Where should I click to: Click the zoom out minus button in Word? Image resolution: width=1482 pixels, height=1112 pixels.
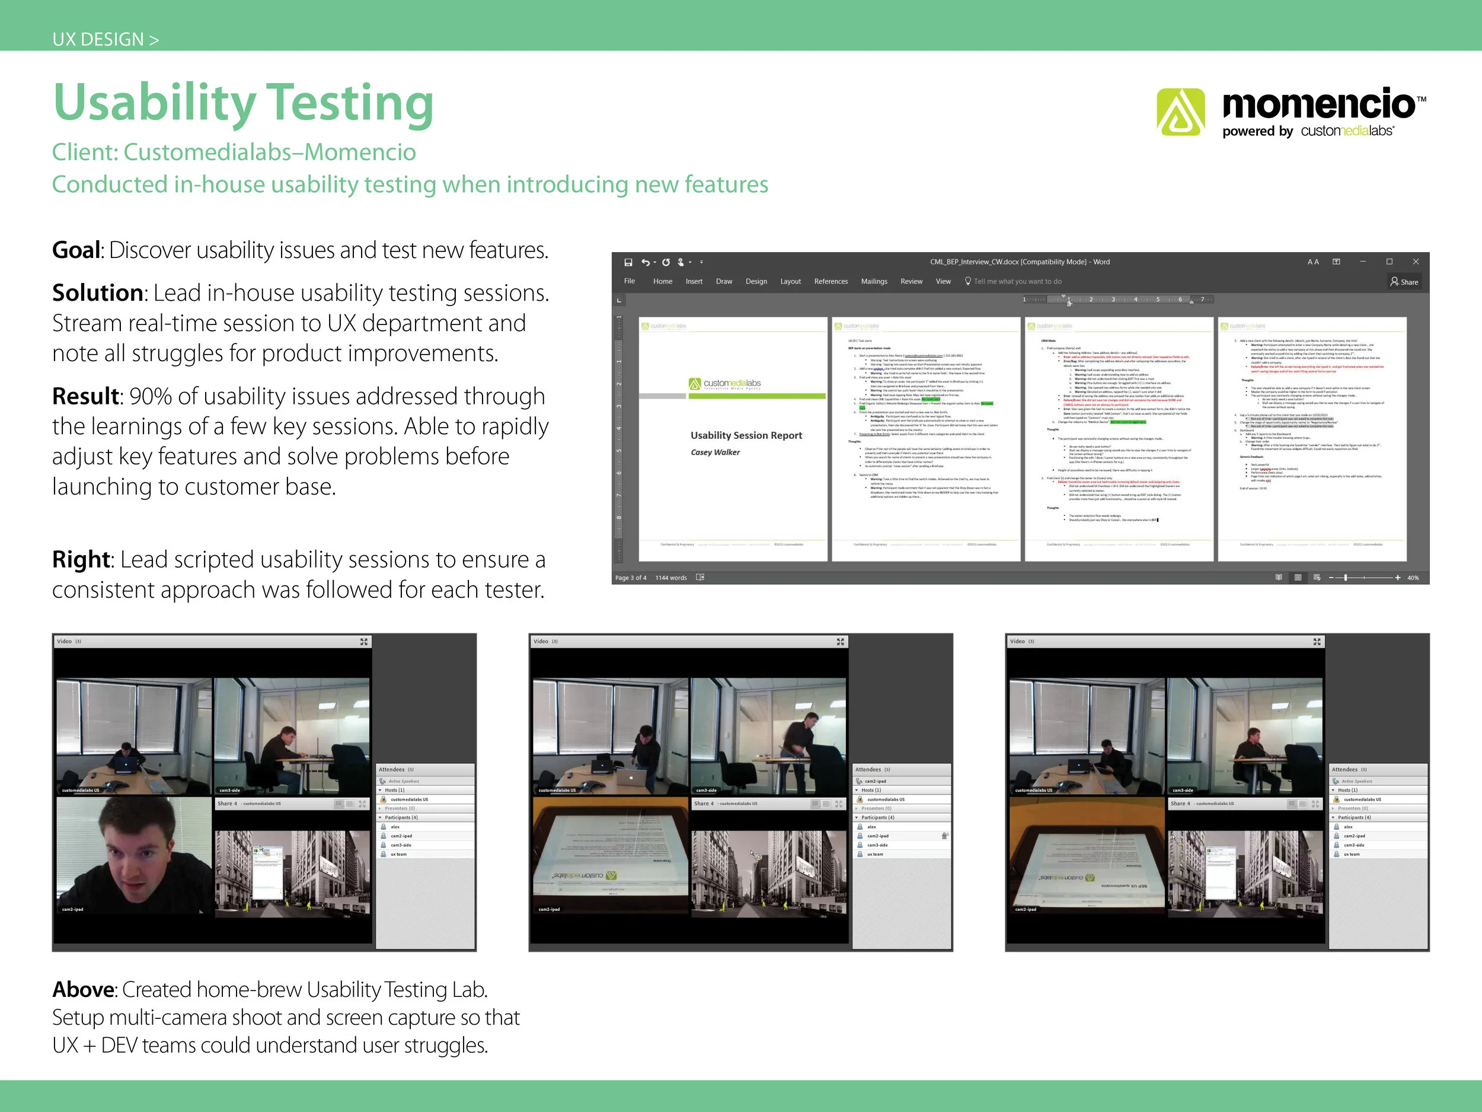1331,578
